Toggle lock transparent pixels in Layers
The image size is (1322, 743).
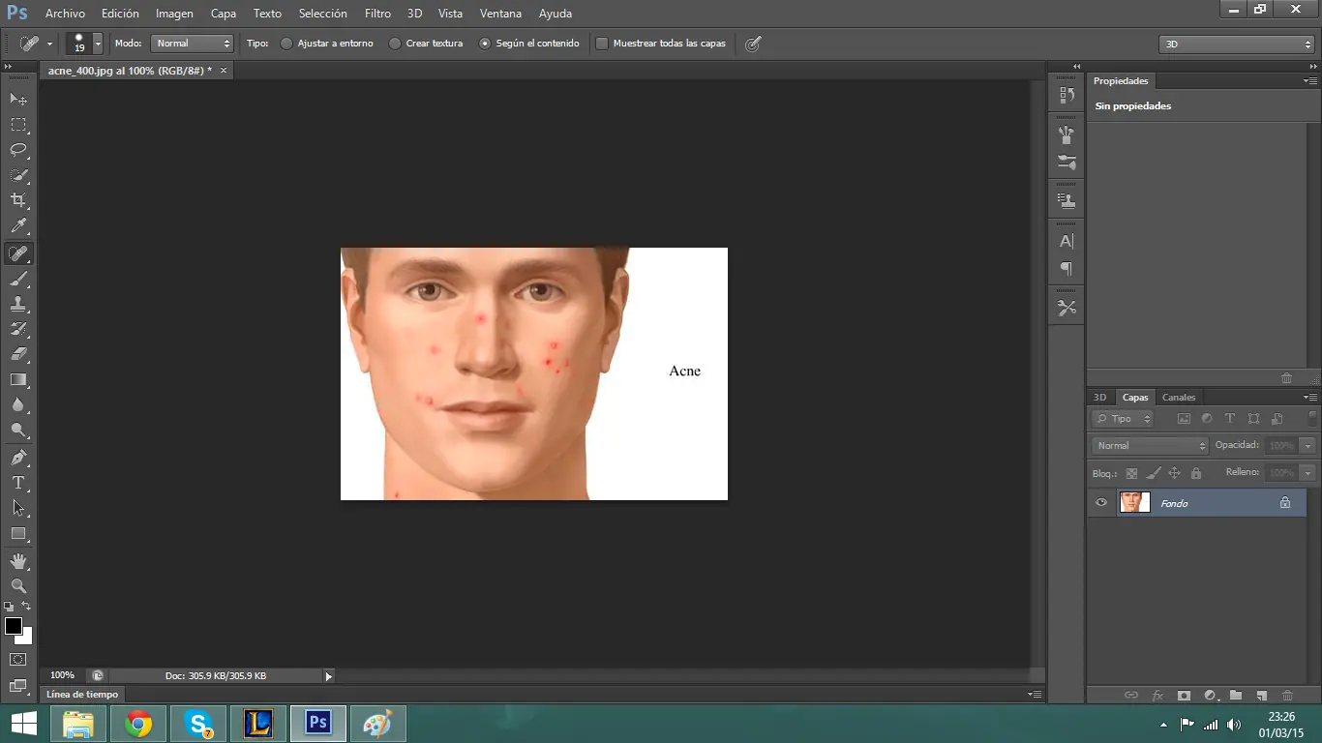pos(1131,473)
